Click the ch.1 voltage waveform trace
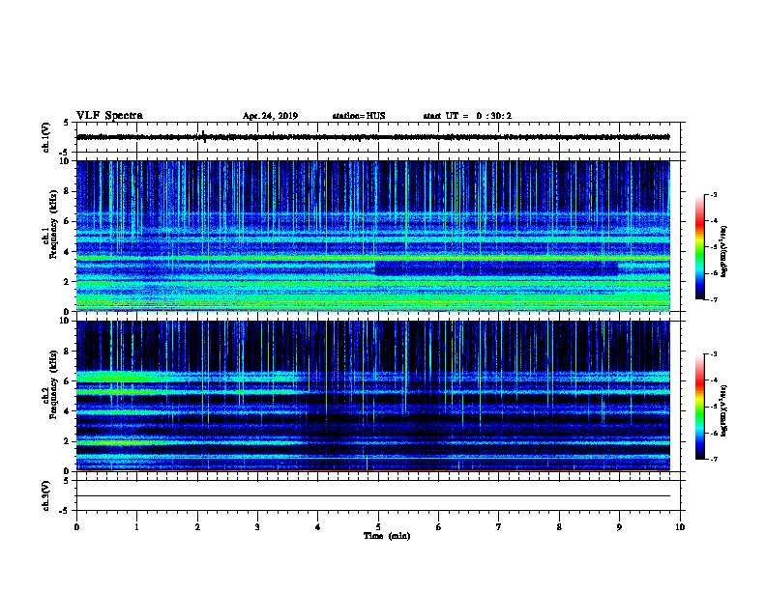 click(x=373, y=137)
